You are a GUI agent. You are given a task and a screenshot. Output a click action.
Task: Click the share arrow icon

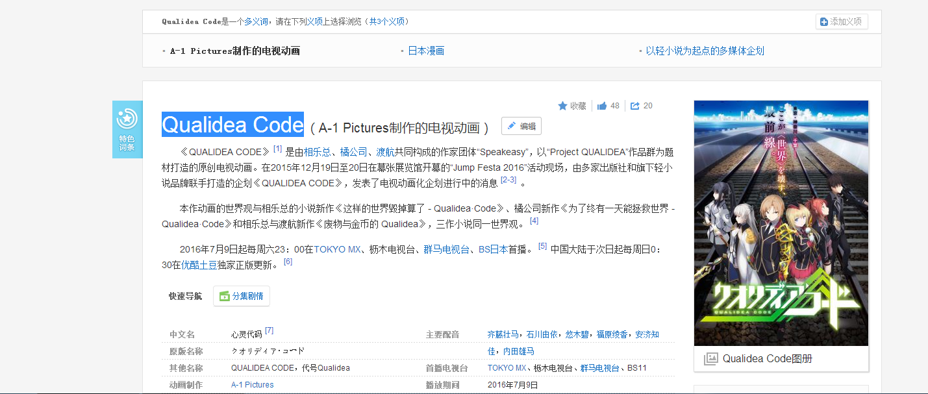[x=635, y=106]
